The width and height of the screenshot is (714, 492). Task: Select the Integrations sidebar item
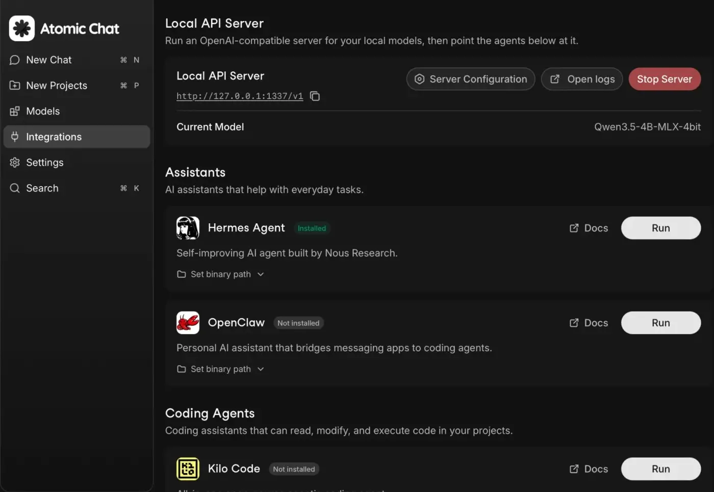point(76,137)
